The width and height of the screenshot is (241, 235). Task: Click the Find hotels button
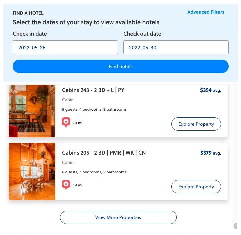121,66
